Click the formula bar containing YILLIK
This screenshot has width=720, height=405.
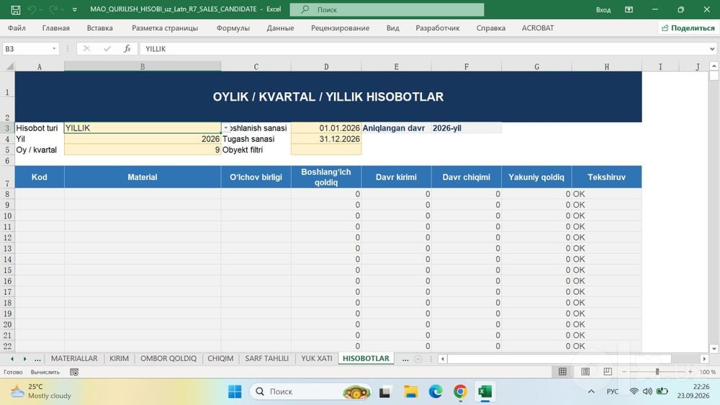(423, 49)
